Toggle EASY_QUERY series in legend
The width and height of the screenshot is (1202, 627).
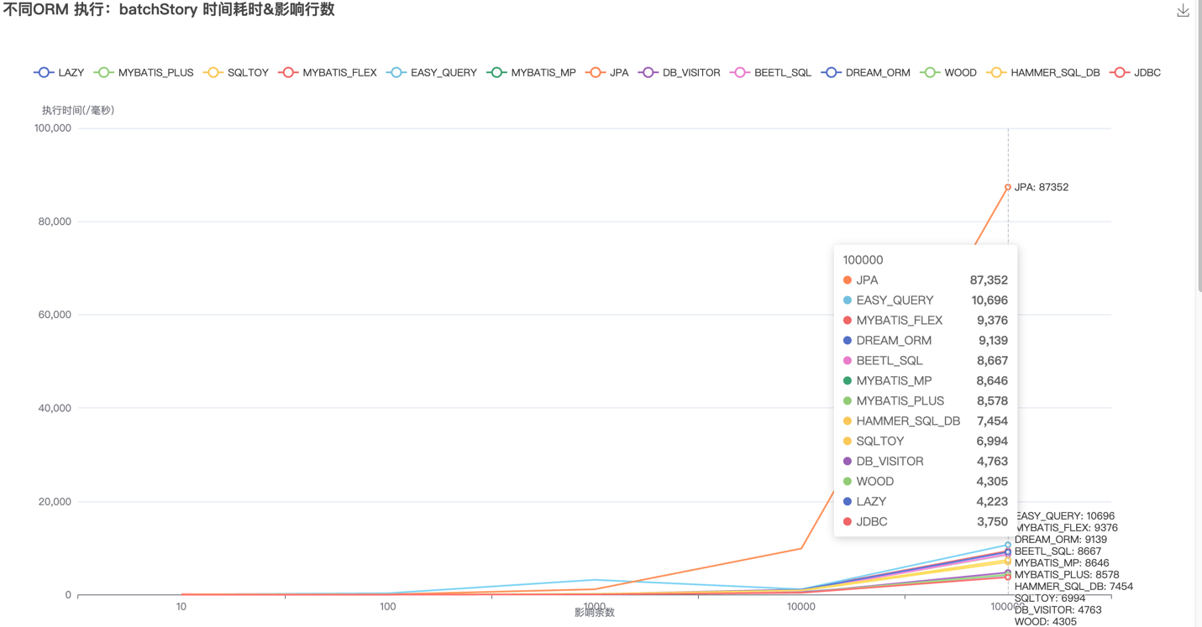432,73
